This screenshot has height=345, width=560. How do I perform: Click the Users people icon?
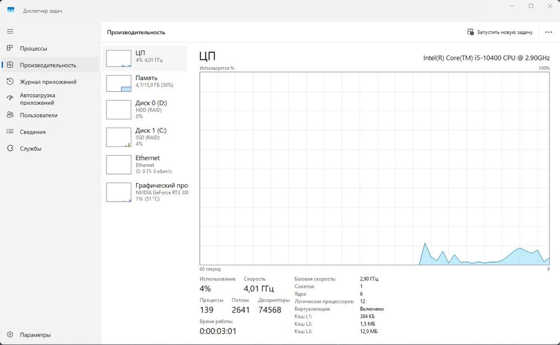(x=10, y=115)
